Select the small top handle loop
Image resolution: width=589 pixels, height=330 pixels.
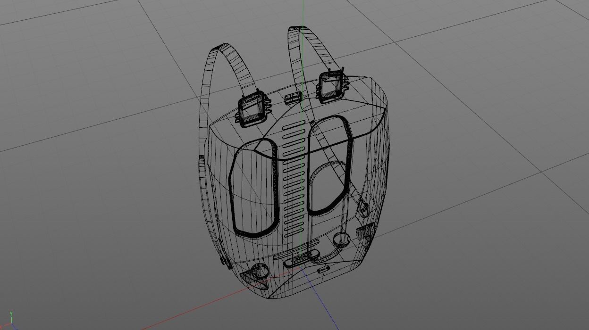click(293, 98)
